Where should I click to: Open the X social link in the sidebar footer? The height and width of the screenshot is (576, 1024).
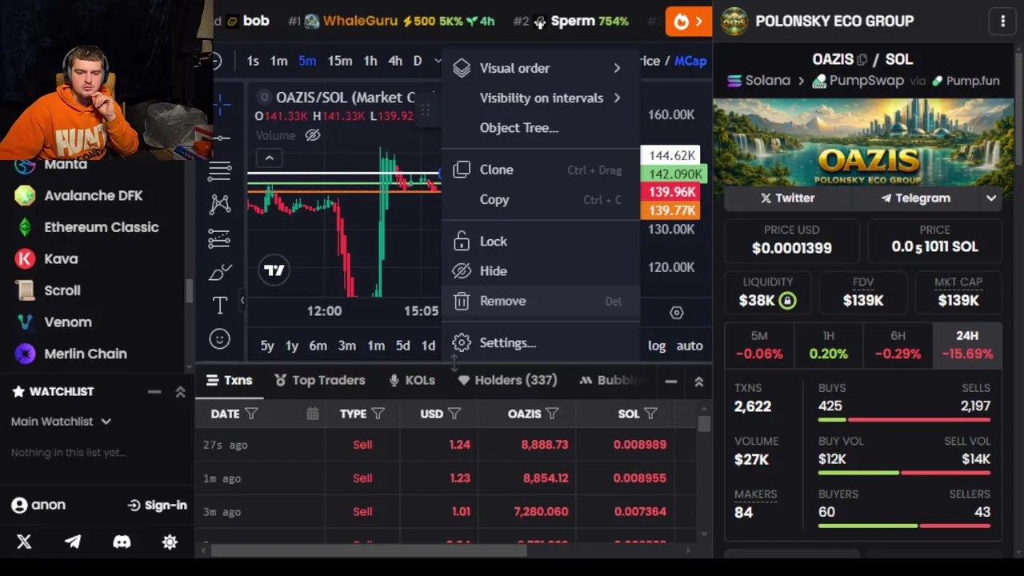point(24,542)
